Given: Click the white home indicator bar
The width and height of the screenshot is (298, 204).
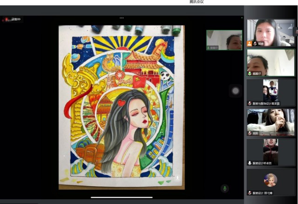Looking at the screenshot, I should (x=122, y=197).
